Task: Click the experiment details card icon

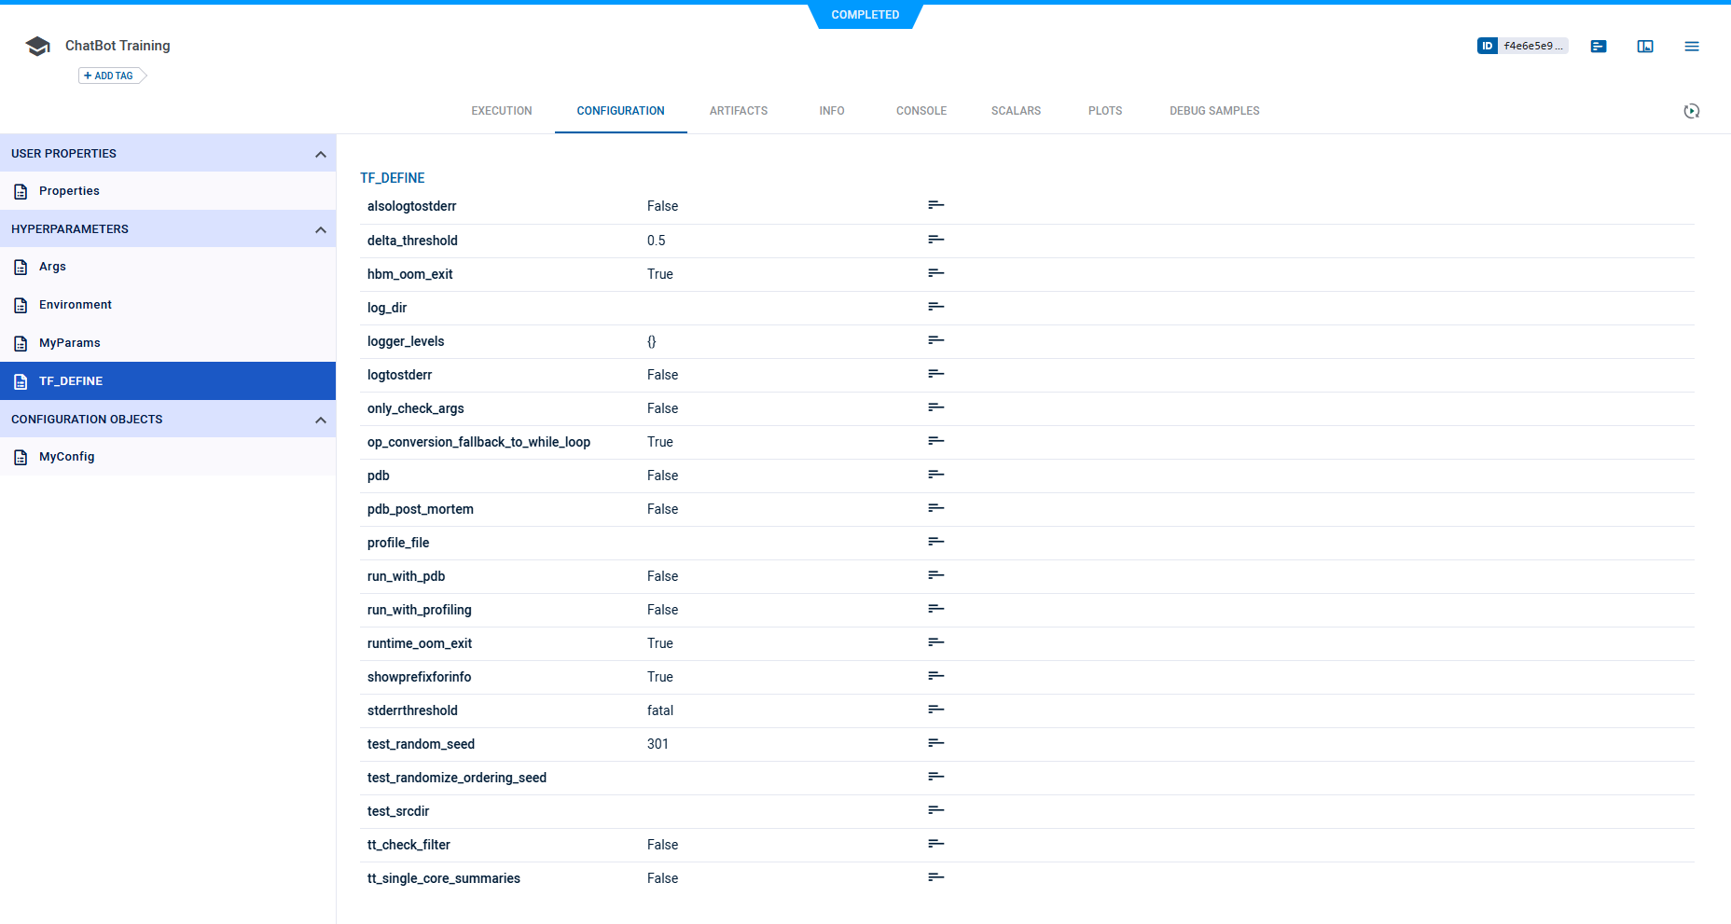Action: coord(1598,47)
